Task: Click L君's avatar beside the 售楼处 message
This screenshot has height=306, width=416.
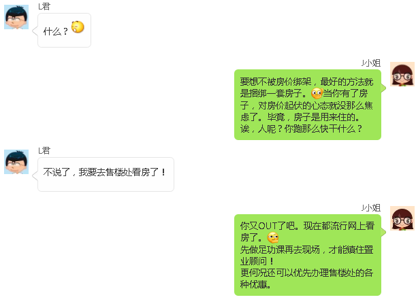Action: tap(16, 162)
